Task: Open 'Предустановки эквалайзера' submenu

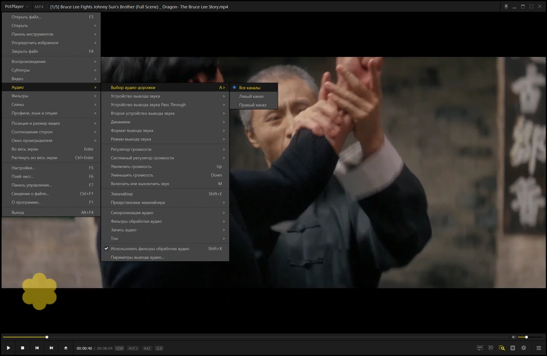Action: tap(165, 202)
